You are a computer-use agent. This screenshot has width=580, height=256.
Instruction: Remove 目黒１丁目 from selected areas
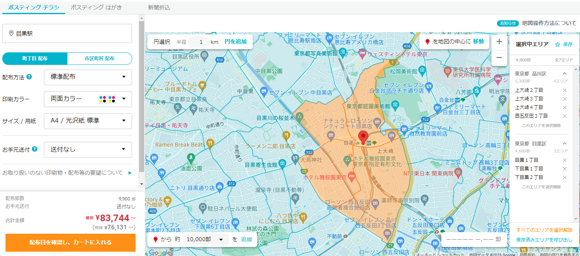coord(564,160)
